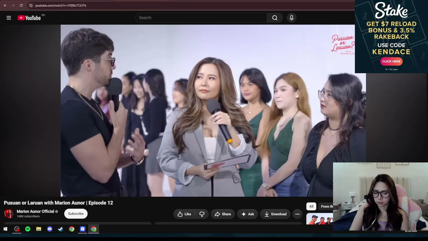
Task: Switch to the active Chrome profile window
Action: (x=94, y=229)
